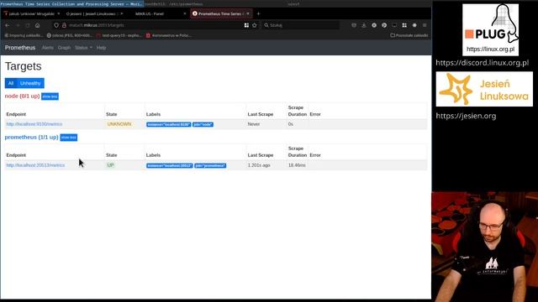Open the localhost:9100/metrics endpoint link
Screen dimensions: 538x302
pos(34,124)
